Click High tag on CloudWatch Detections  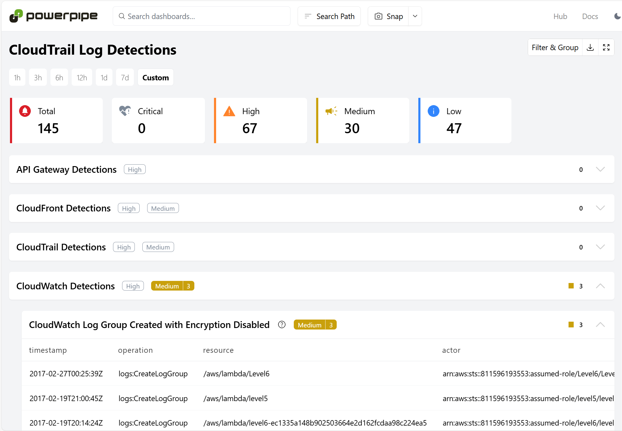(x=133, y=286)
